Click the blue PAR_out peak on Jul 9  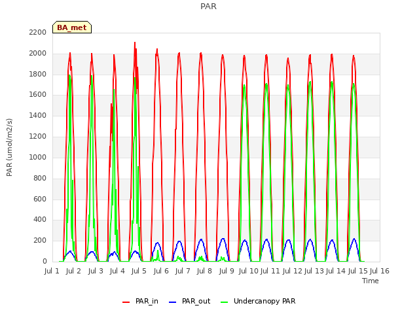pyautogui.click(x=223, y=239)
